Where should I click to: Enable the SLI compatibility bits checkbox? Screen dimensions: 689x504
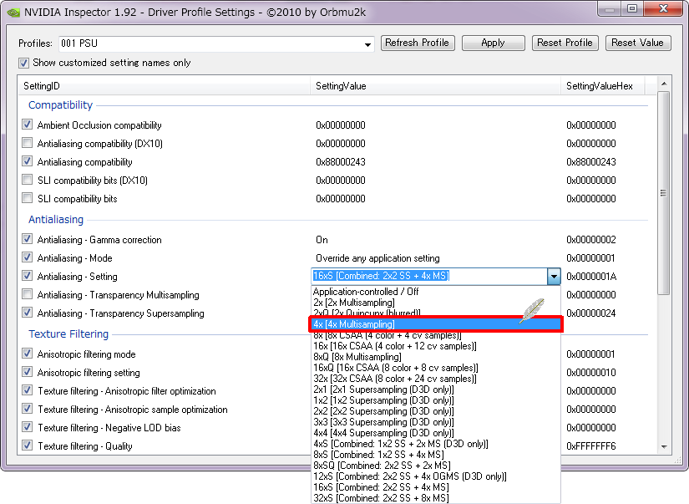coord(28,198)
